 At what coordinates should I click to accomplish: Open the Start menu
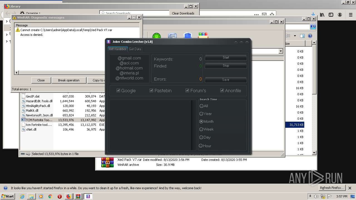[x=8, y=196]
